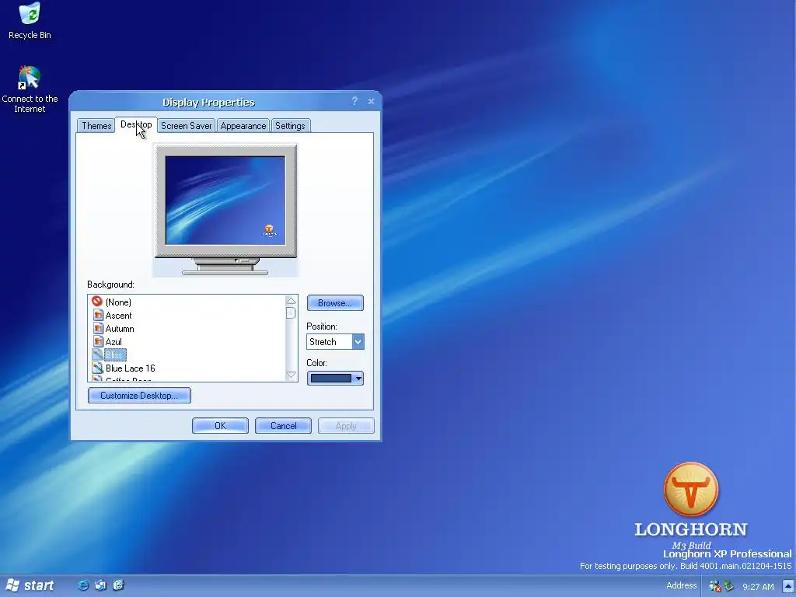Open the Start menu

click(x=30, y=585)
